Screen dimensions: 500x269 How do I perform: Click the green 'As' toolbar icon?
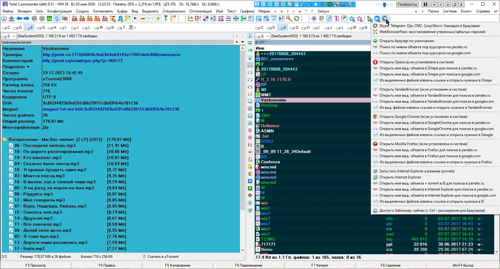[x=49, y=19]
